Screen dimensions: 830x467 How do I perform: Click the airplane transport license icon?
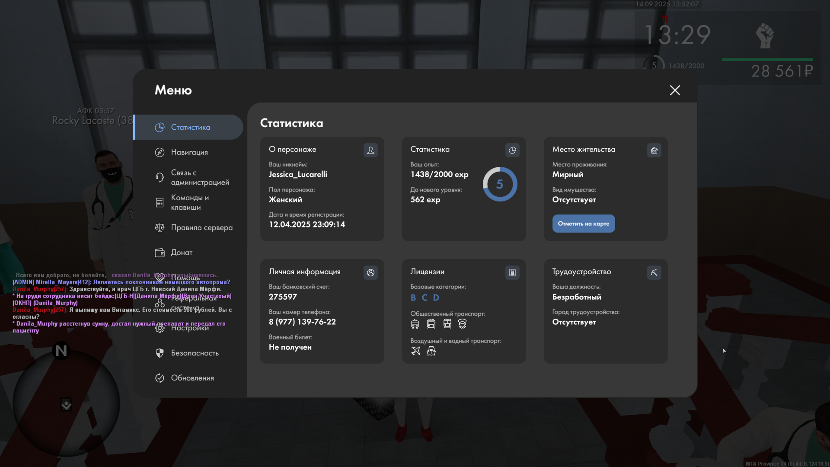415,351
